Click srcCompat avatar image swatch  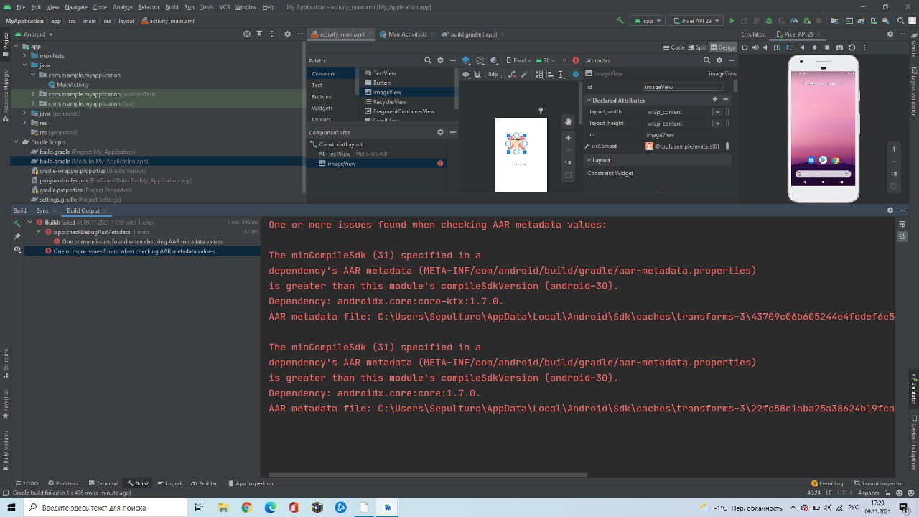(649, 146)
